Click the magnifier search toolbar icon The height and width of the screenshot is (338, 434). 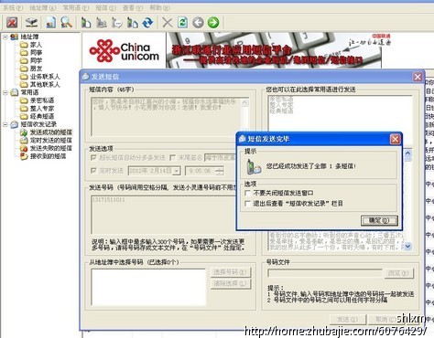[66, 23]
